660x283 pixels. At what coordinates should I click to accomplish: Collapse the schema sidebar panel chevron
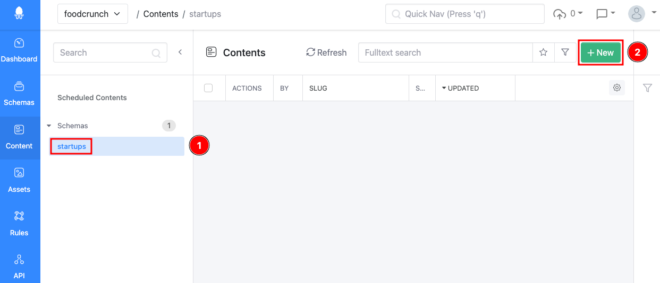pyautogui.click(x=180, y=52)
